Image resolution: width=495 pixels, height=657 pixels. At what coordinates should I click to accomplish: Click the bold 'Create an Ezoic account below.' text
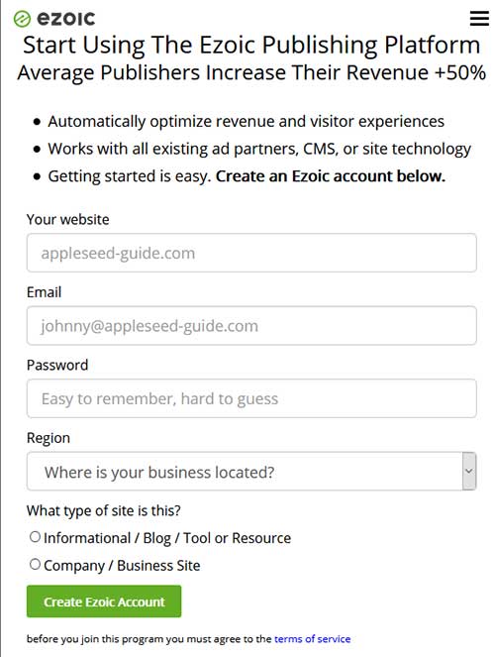point(330,176)
